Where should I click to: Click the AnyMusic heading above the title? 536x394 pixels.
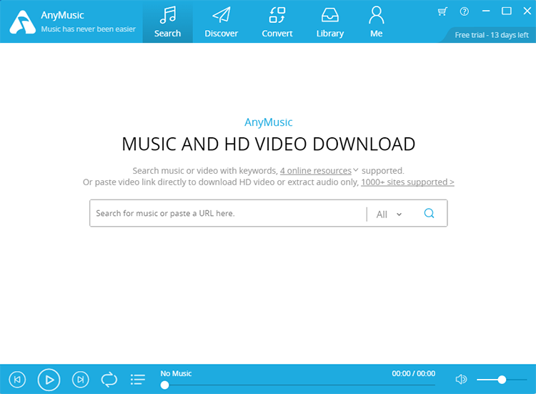tap(268, 122)
